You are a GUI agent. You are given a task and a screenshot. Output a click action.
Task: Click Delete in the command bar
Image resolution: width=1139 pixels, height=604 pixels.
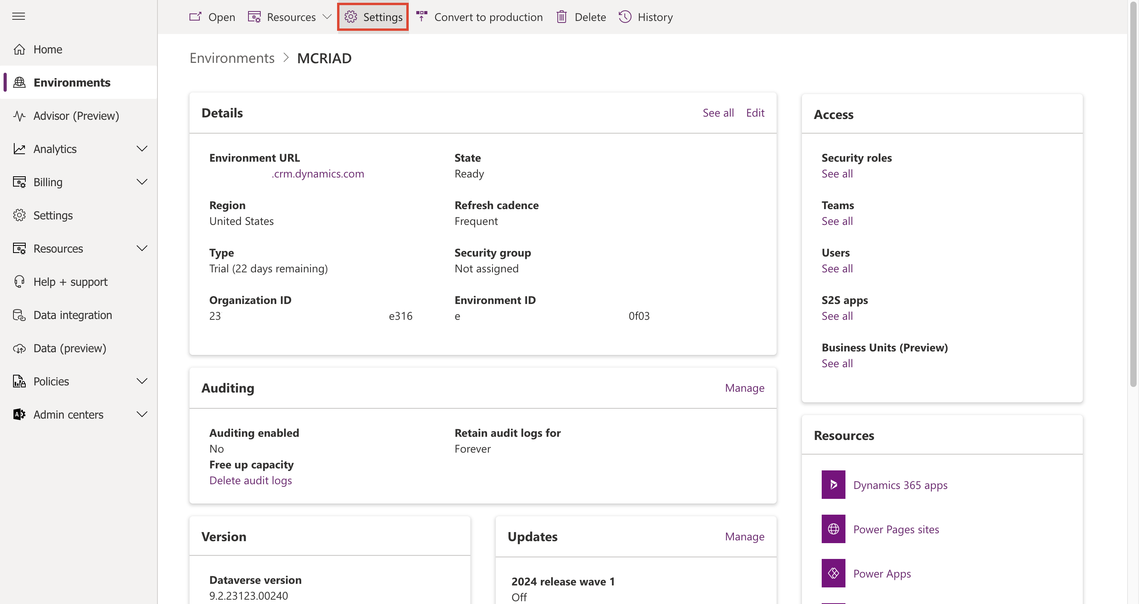click(x=590, y=17)
